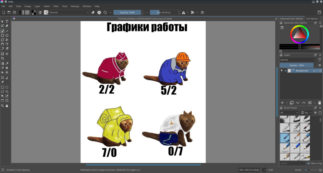
Task: Activate the Zoom magnifier tool
Action: 3,106
